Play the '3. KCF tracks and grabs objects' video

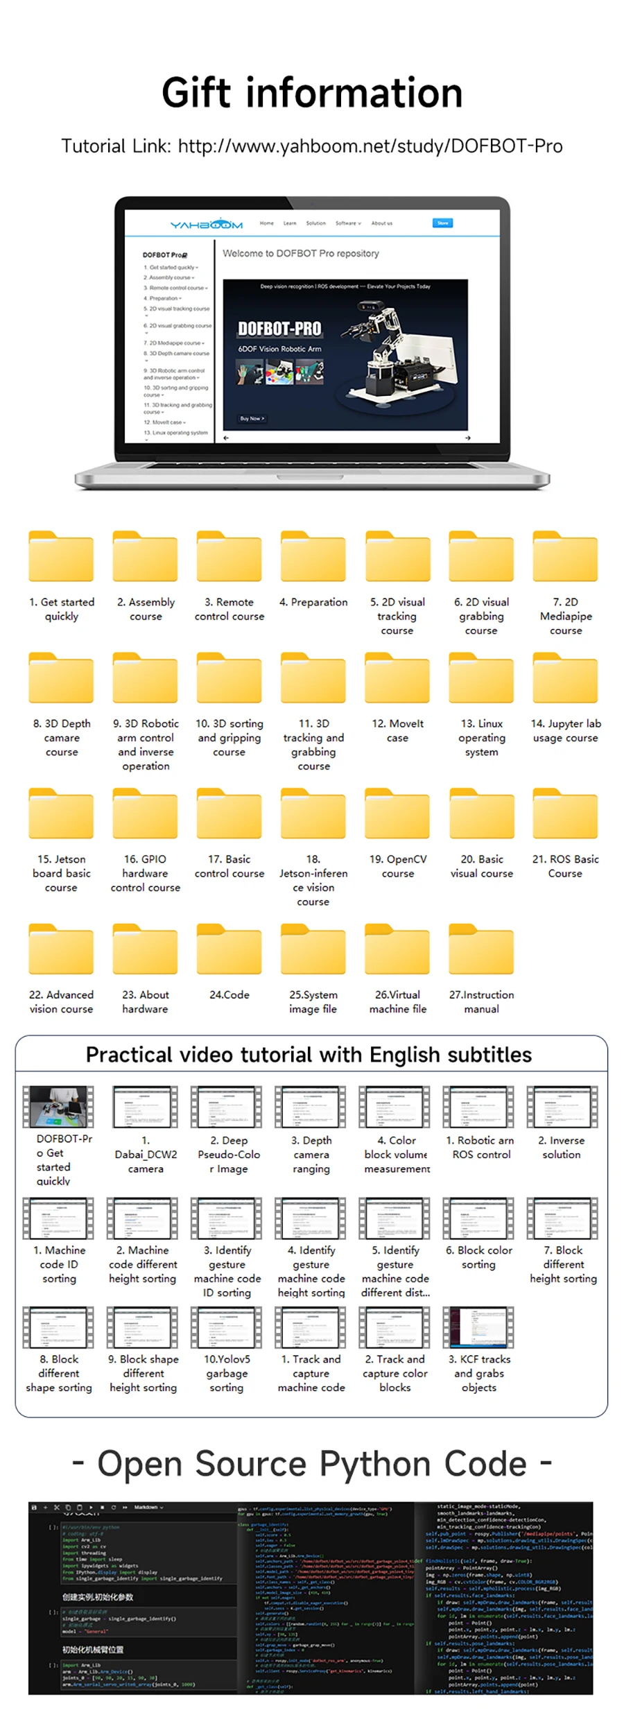(478, 1327)
